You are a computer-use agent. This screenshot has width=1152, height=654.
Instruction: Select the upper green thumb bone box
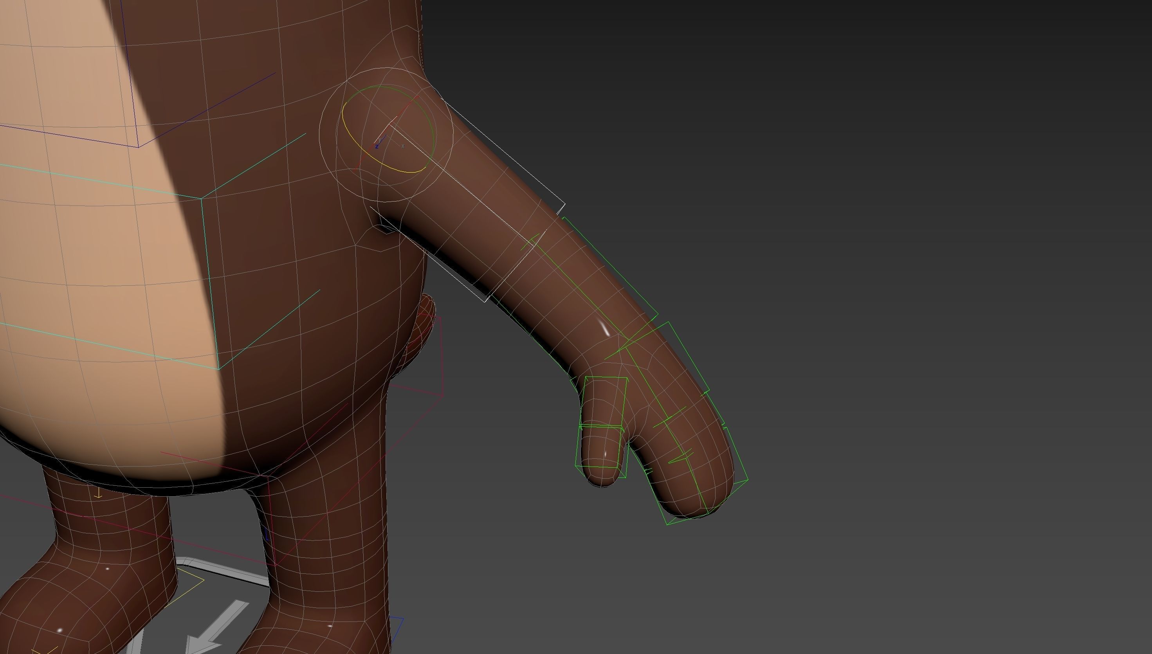pyautogui.click(x=603, y=401)
